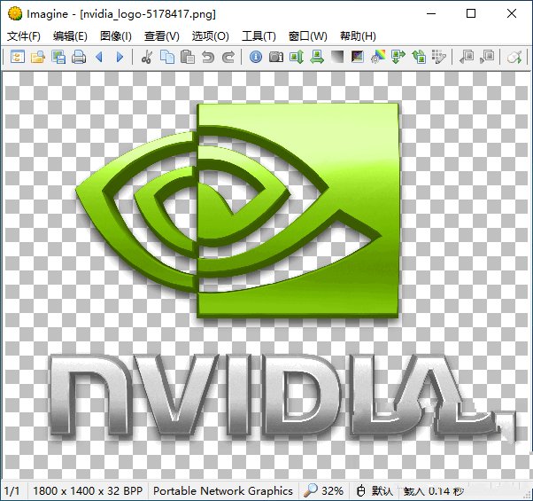This screenshot has height=501, width=533.
Task: Go to next image with right blue arrow
Action: pyautogui.click(x=120, y=57)
